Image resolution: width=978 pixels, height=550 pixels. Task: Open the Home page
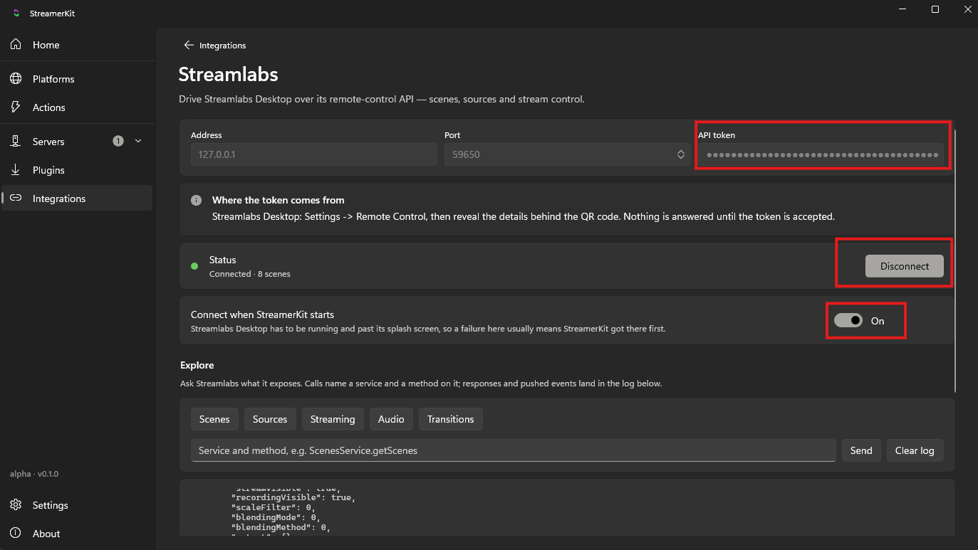point(77,45)
